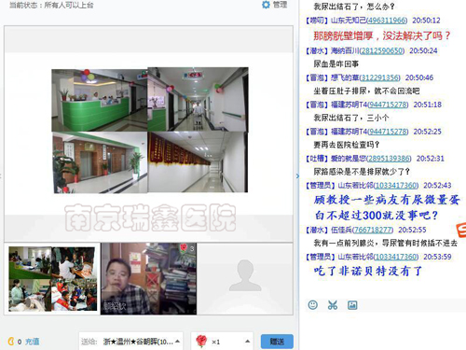466x350 pixels.
Task: Click the rose gift icon
Action: coord(201,342)
